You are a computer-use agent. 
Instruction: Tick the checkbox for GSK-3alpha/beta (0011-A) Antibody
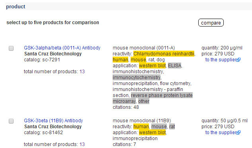click(x=11, y=48)
